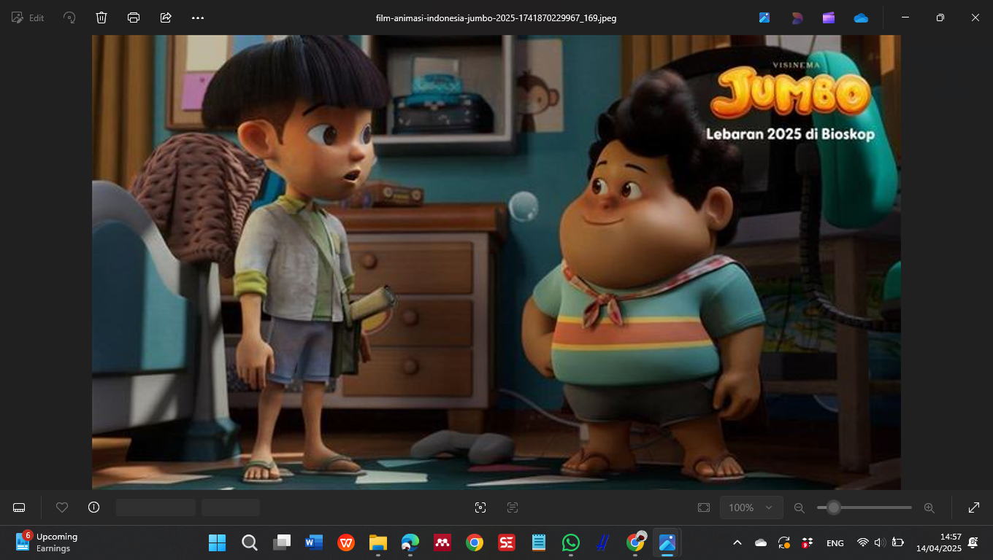Launch WPS Office from the taskbar

(x=346, y=542)
